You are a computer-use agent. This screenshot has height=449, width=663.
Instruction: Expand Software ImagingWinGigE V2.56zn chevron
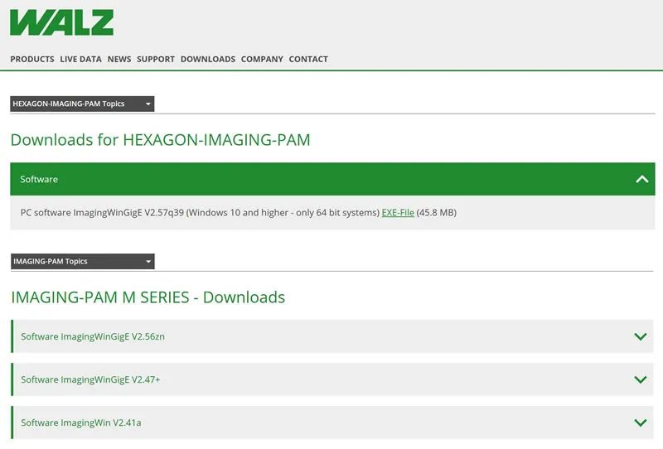pyautogui.click(x=641, y=336)
